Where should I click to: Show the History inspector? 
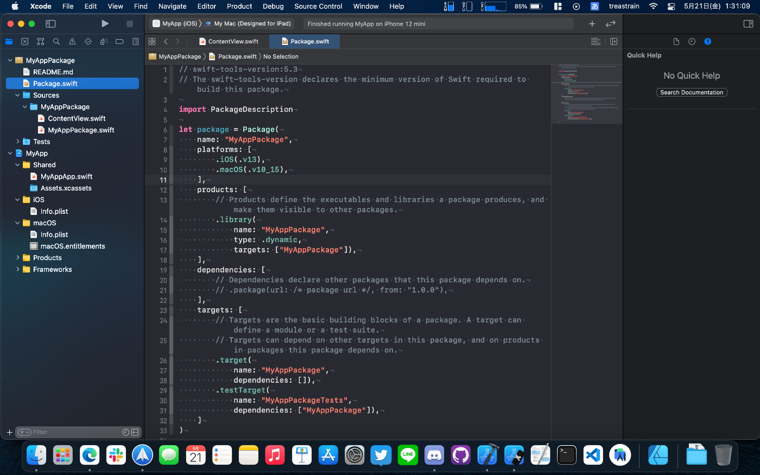tap(692, 41)
